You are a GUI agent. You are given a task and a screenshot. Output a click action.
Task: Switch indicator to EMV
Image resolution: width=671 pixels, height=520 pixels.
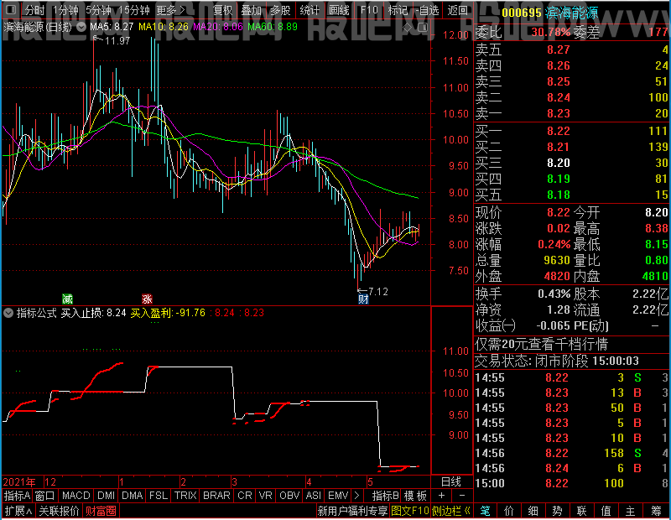338,496
